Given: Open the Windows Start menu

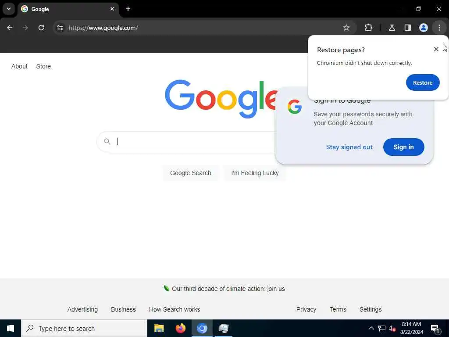Looking at the screenshot, I should (11, 328).
